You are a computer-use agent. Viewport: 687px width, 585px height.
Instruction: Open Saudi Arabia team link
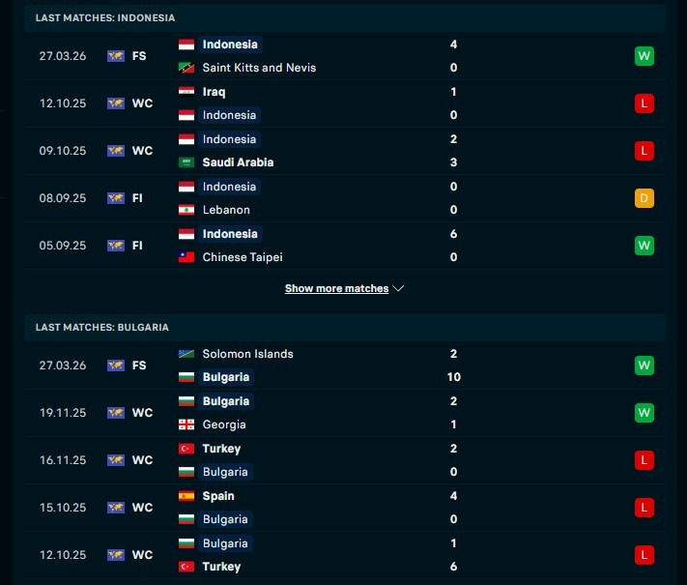coord(238,162)
